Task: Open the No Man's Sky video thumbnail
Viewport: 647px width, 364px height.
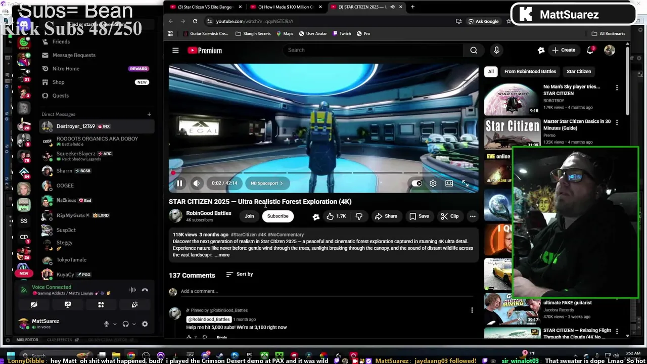Action: point(512,99)
